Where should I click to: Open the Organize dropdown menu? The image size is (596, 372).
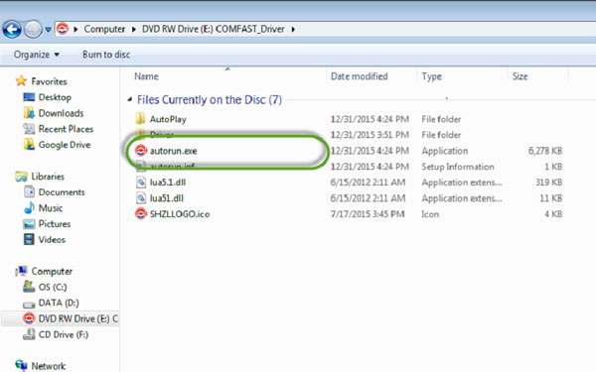click(37, 55)
